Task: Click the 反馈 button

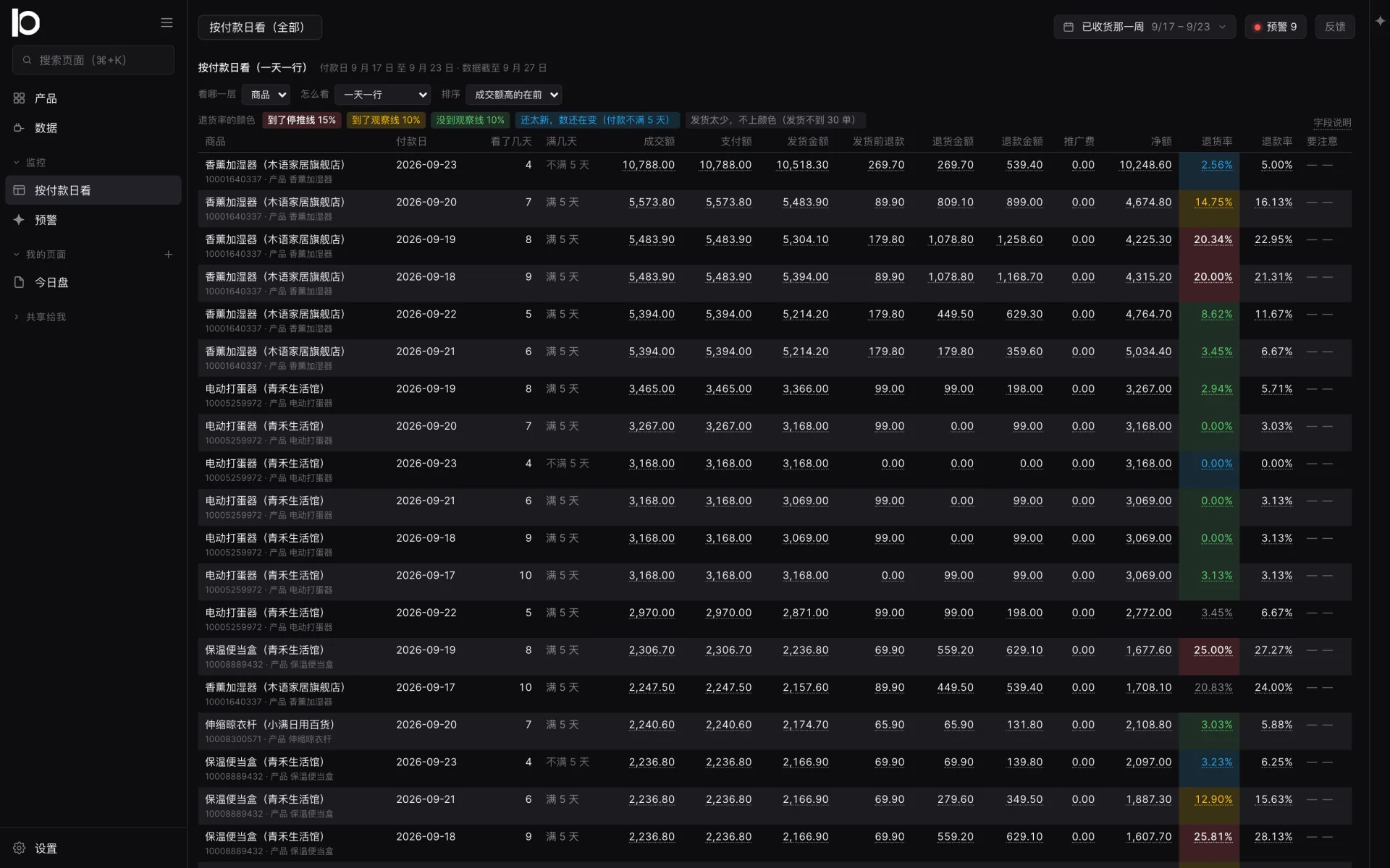Action: 1335,27
